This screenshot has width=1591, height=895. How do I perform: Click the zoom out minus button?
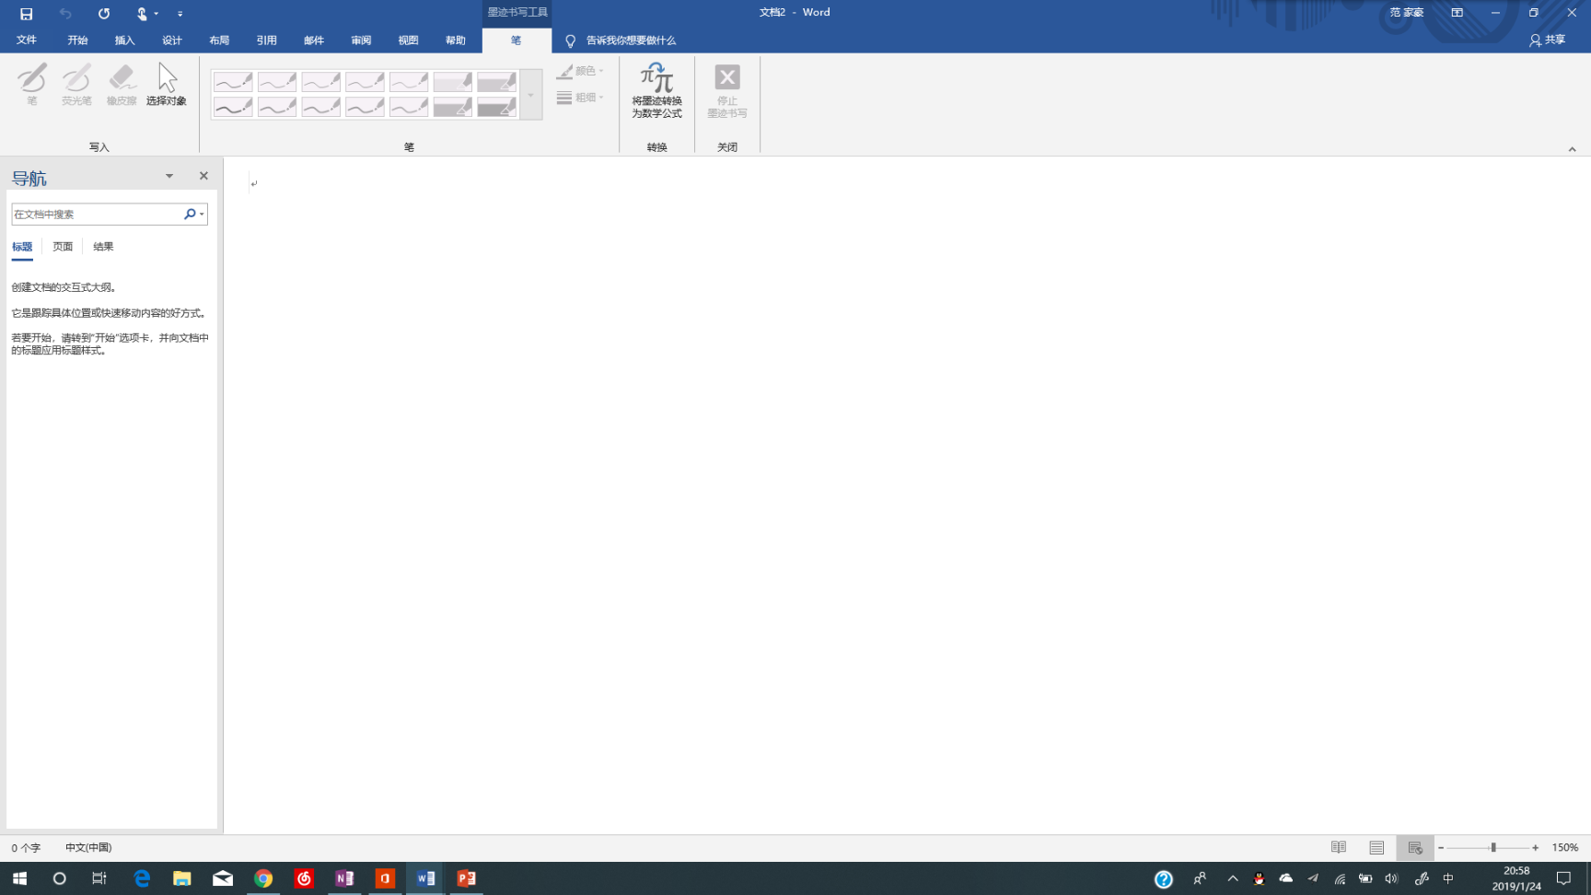1441,848
